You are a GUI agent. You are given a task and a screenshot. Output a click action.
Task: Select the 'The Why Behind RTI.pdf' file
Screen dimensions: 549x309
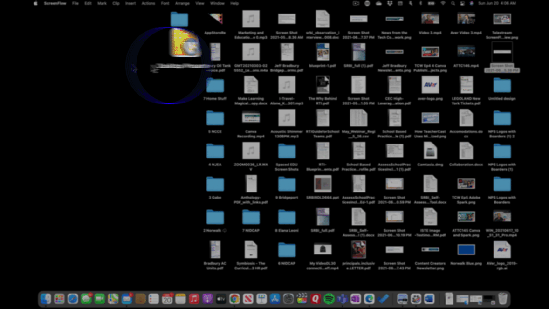(323, 85)
